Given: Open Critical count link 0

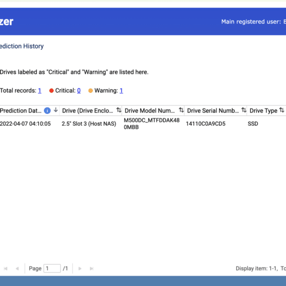Looking at the screenshot, I should coord(79,90).
